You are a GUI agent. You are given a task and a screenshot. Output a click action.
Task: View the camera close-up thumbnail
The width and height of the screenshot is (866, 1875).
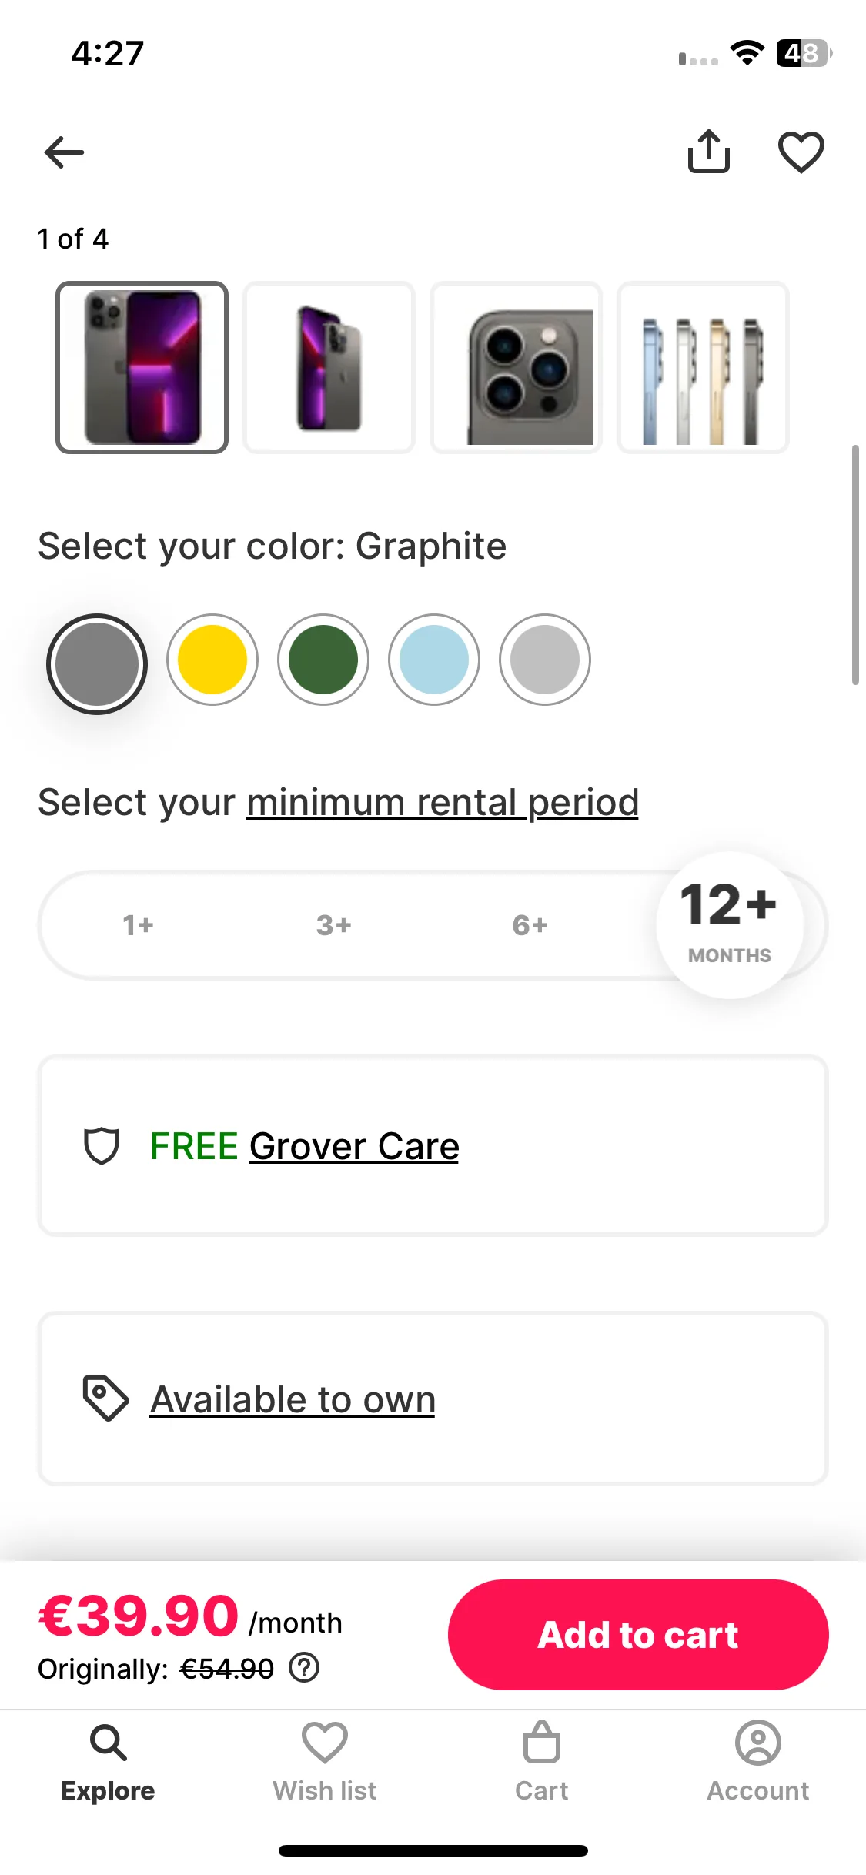pyautogui.click(x=516, y=367)
